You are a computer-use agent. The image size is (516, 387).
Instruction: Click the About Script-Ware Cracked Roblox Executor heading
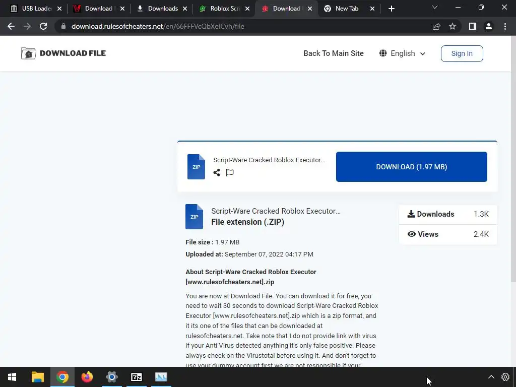(x=251, y=277)
